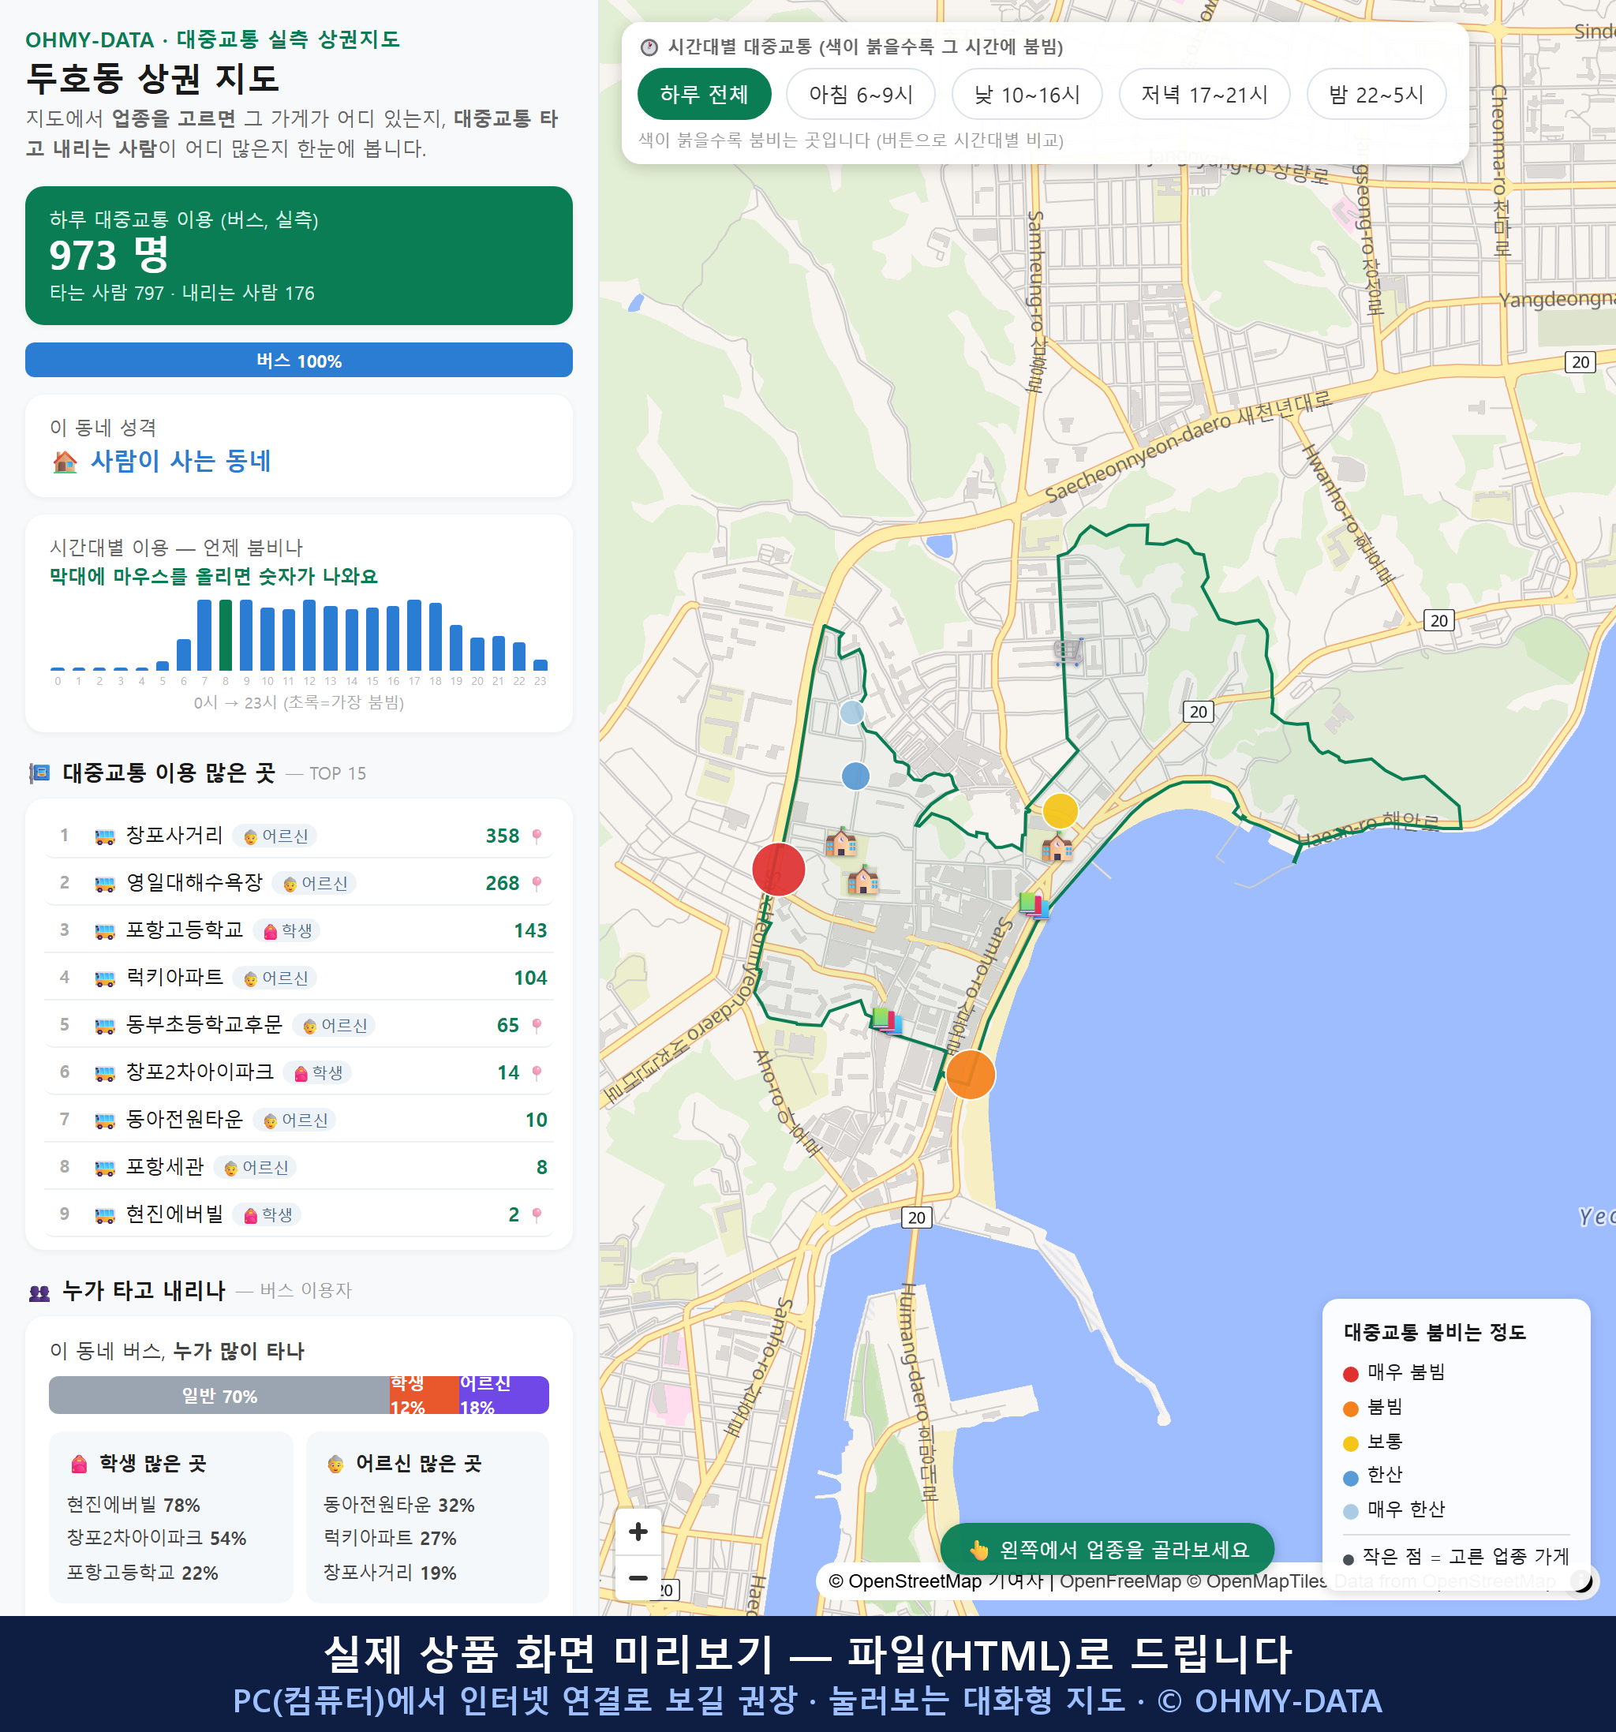Viewport: 1616px width, 1732px height.
Task: Click the school icon near the yellow marker
Action: tap(1057, 846)
